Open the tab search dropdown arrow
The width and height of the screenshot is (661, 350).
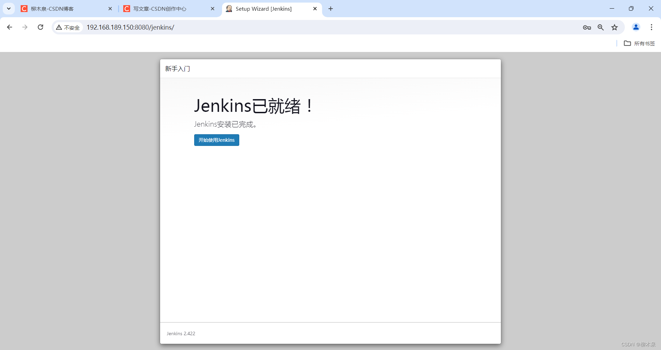(9, 9)
